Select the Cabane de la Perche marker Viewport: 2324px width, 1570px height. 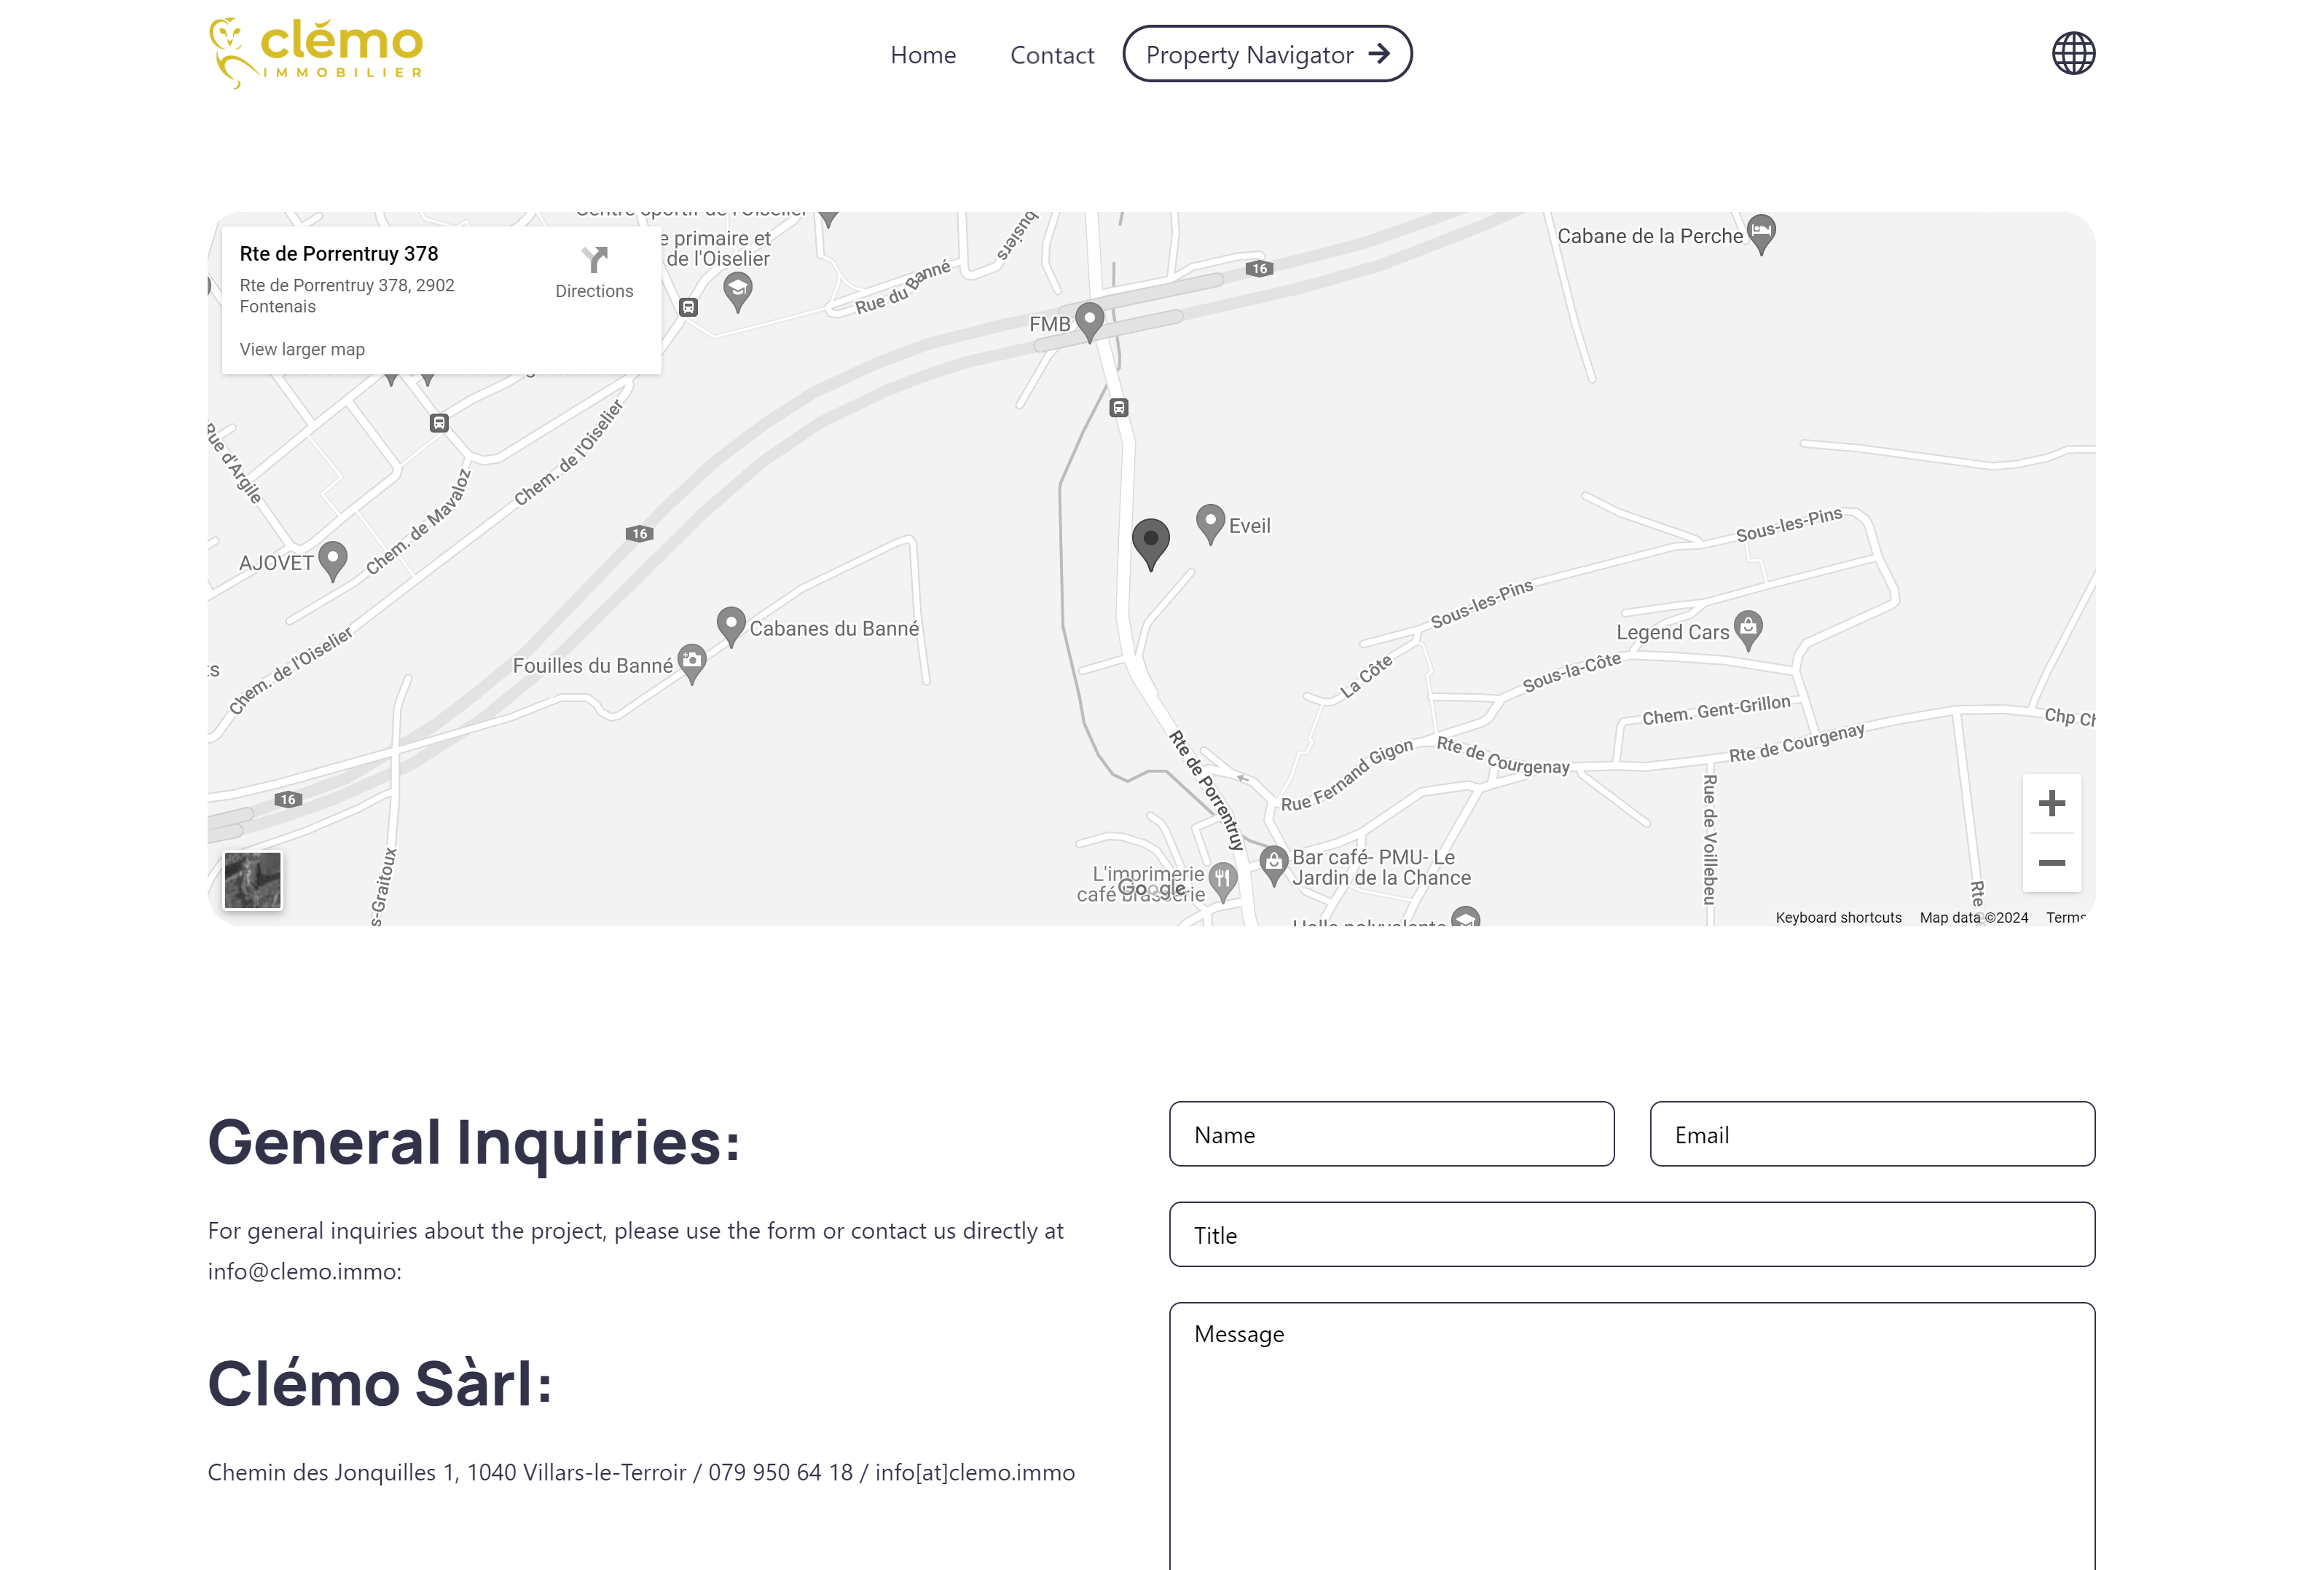tap(1761, 231)
